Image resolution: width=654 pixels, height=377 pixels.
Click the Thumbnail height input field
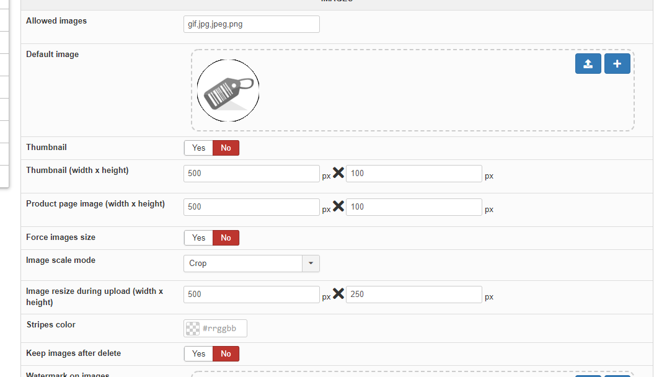[413, 174]
